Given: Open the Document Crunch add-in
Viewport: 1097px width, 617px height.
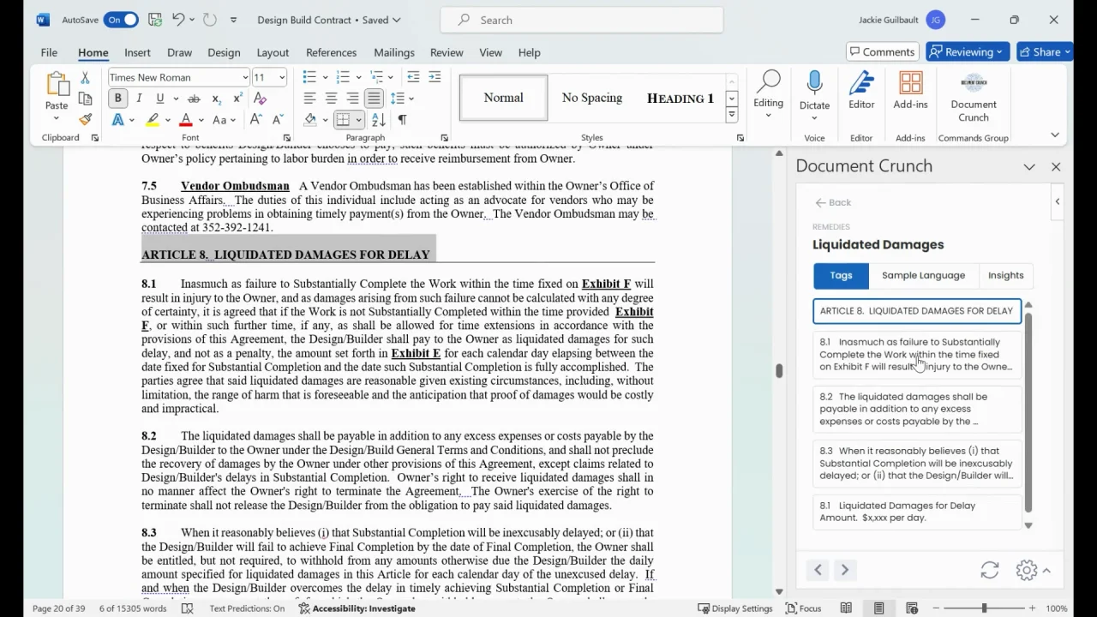Looking at the screenshot, I should click(x=973, y=96).
